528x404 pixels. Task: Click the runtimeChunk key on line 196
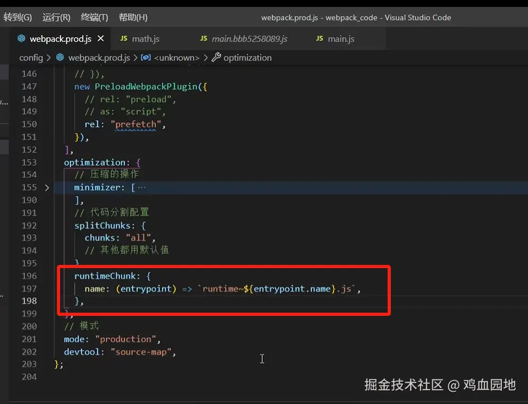(105, 276)
